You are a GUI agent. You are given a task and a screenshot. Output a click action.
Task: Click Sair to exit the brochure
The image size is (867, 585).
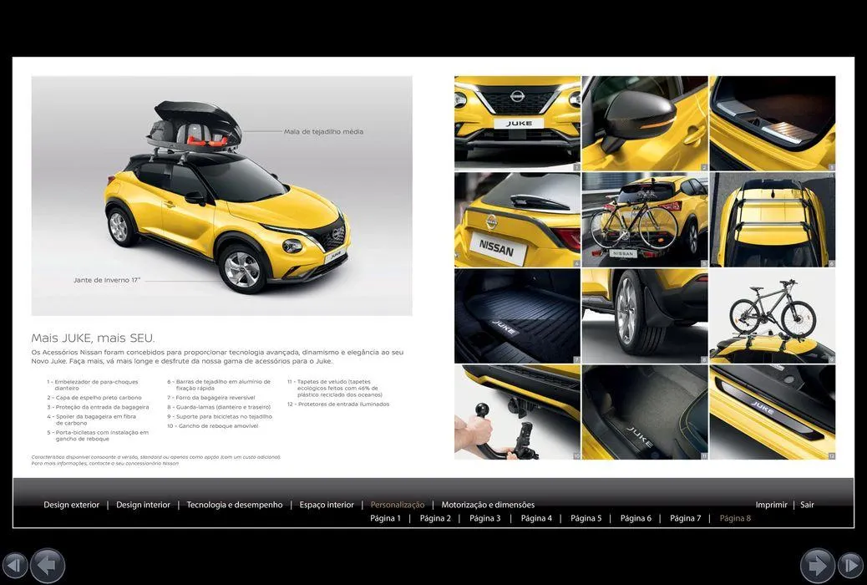click(807, 505)
